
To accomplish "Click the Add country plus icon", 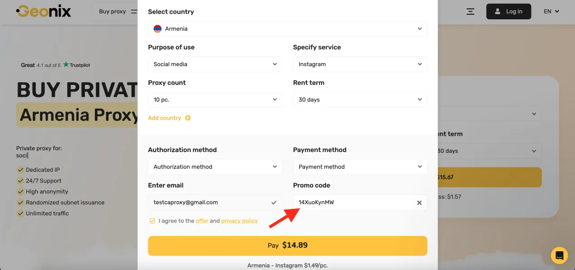I will point(188,118).
